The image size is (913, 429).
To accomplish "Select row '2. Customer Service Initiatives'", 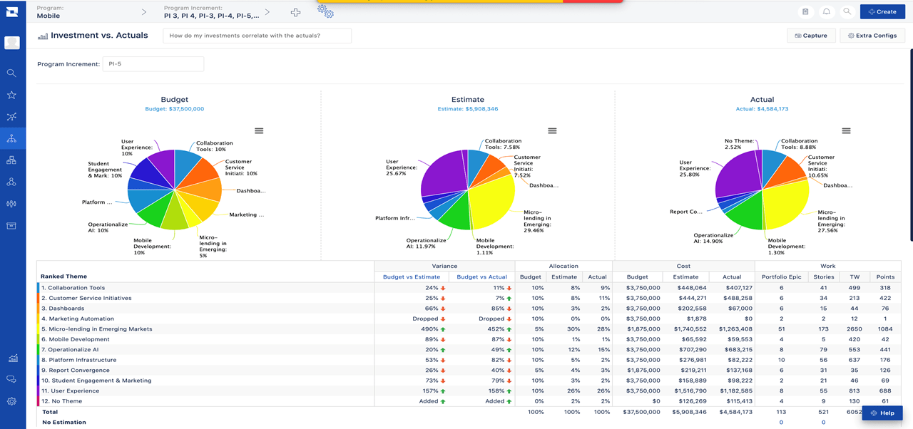I will [x=469, y=298].
